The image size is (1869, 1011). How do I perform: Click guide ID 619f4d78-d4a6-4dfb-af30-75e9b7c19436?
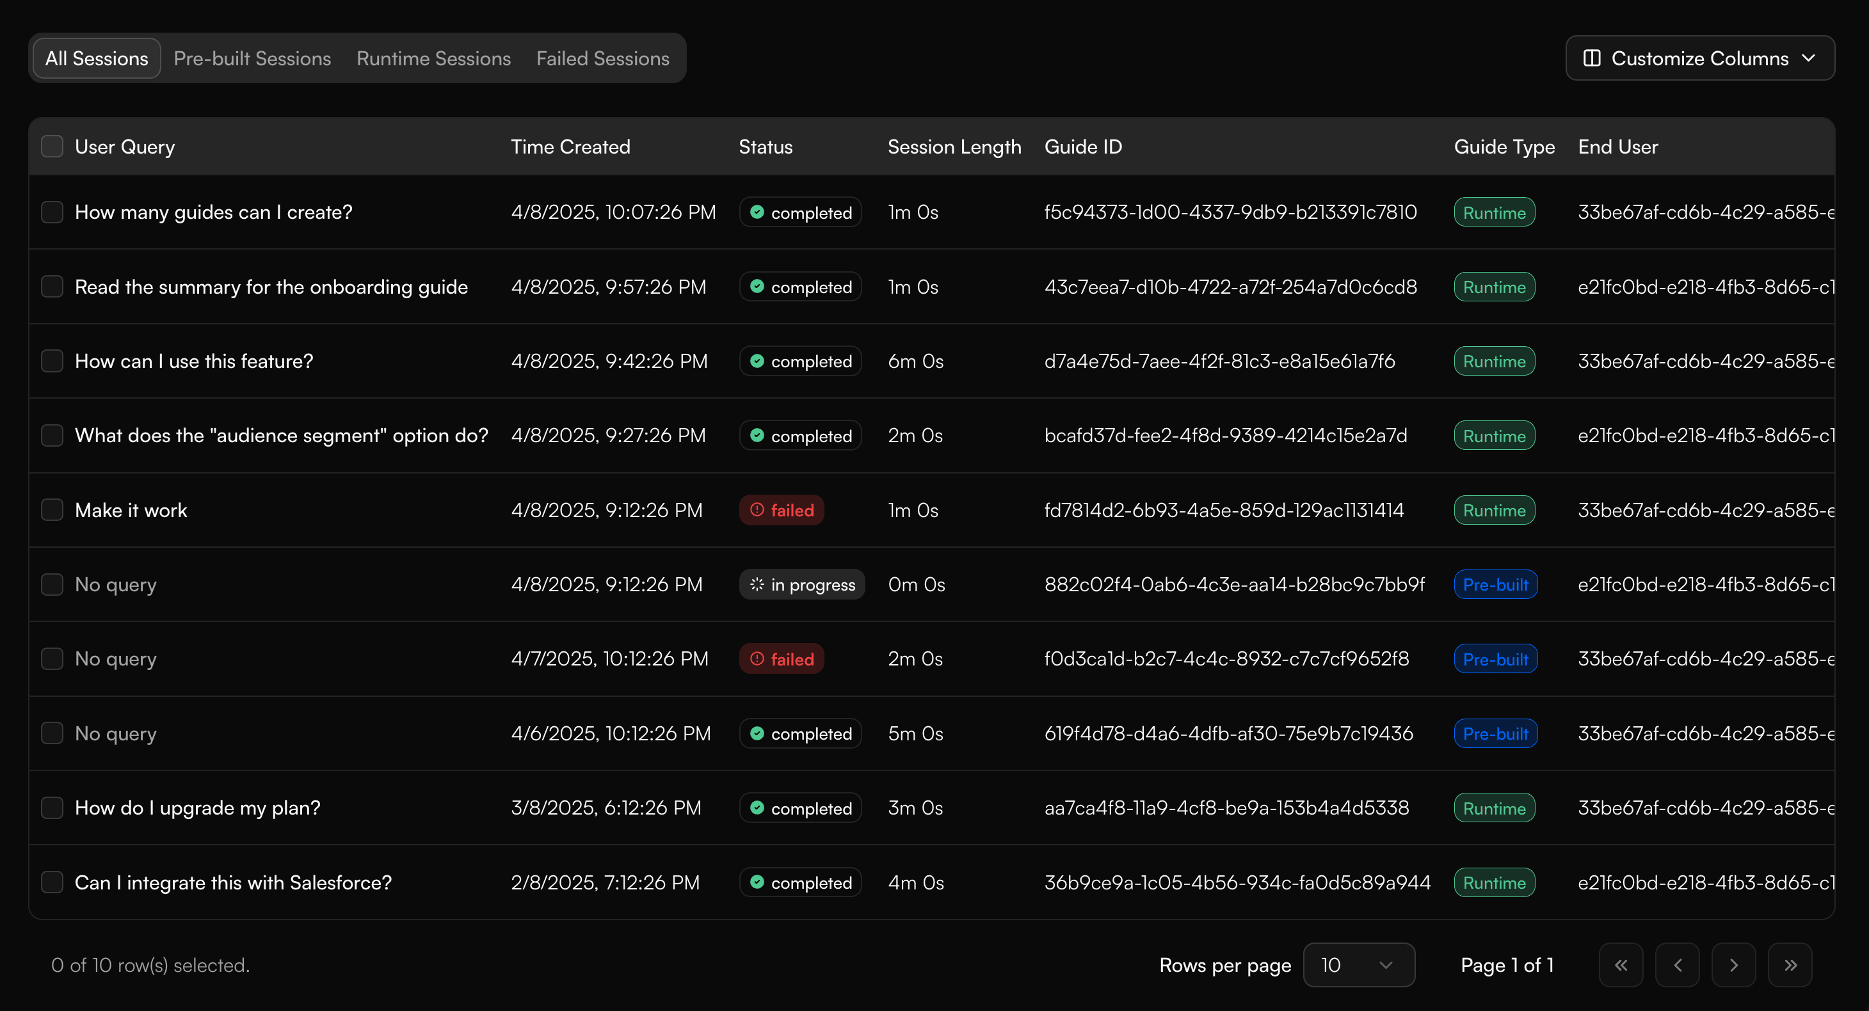coord(1228,733)
